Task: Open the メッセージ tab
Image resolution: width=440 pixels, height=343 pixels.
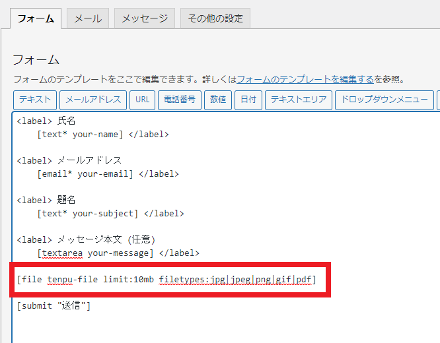Action: 144,18
